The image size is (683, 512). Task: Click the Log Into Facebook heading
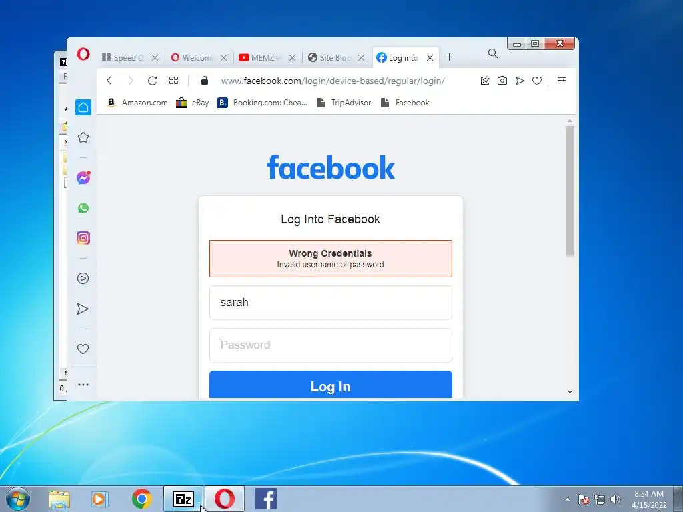tap(331, 219)
